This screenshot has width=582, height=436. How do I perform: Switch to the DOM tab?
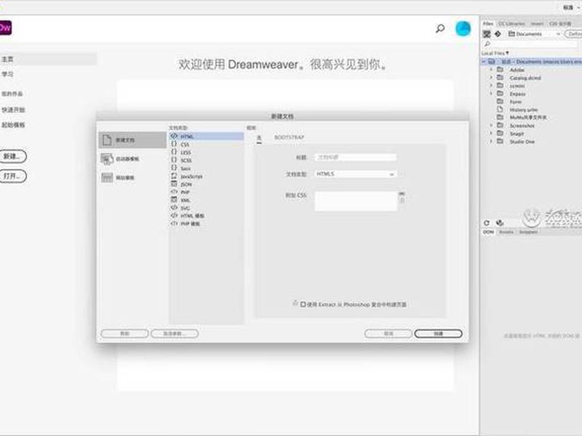[488, 232]
